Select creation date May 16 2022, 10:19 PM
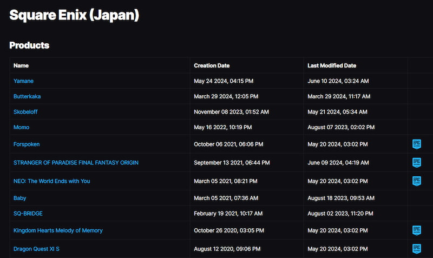 pyautogui.click(x=222, y=127)
